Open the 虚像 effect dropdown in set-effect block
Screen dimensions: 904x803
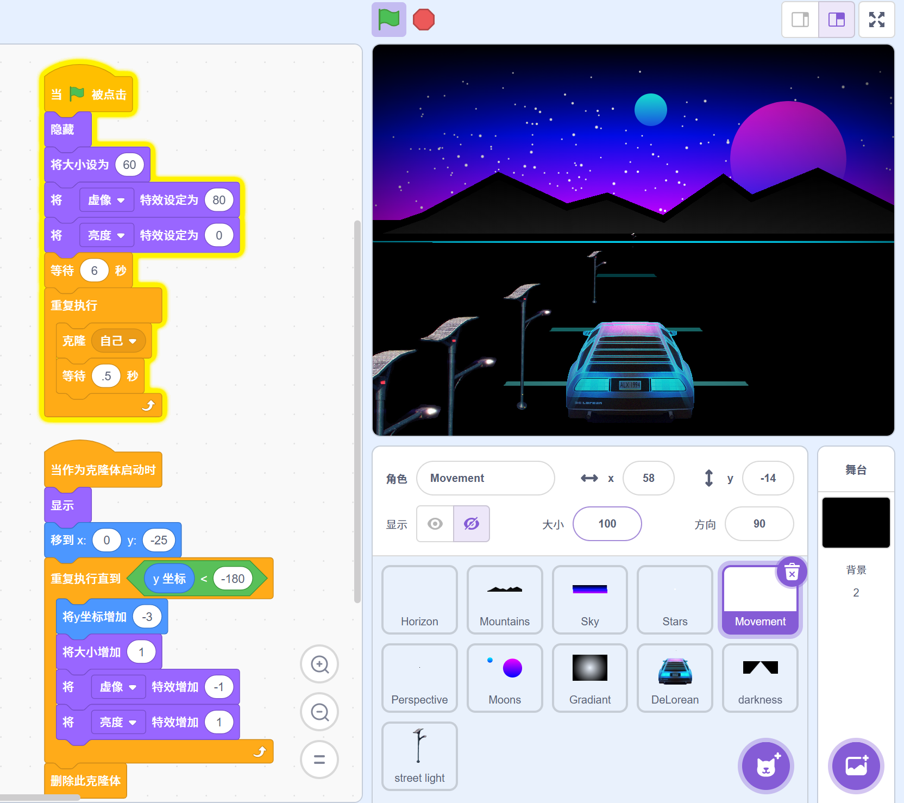[x=106, y=200]
